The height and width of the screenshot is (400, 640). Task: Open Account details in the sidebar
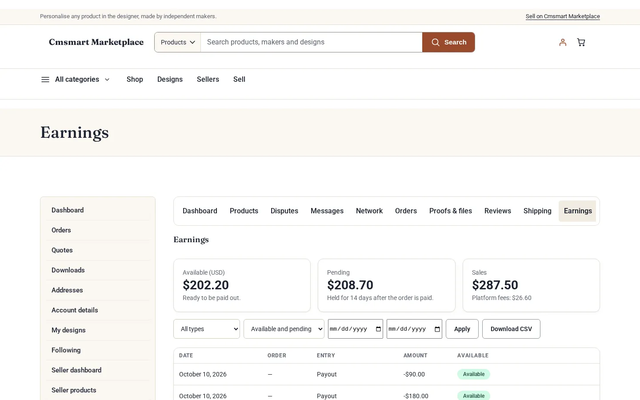click(98, 310)
